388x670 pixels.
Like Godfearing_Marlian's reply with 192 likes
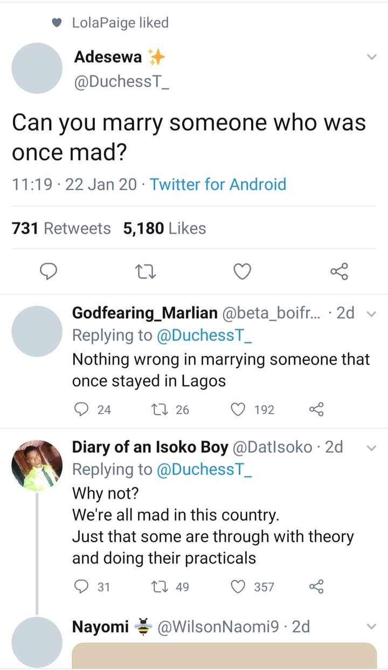pos(238,410)
